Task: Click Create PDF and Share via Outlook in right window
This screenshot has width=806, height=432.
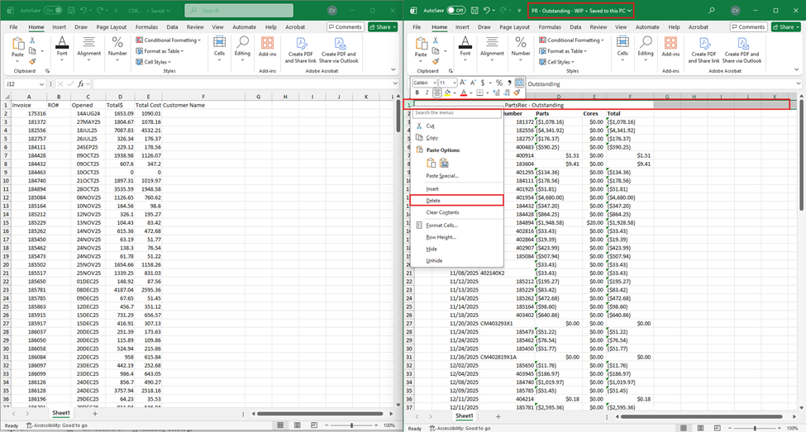Action: 742,50
